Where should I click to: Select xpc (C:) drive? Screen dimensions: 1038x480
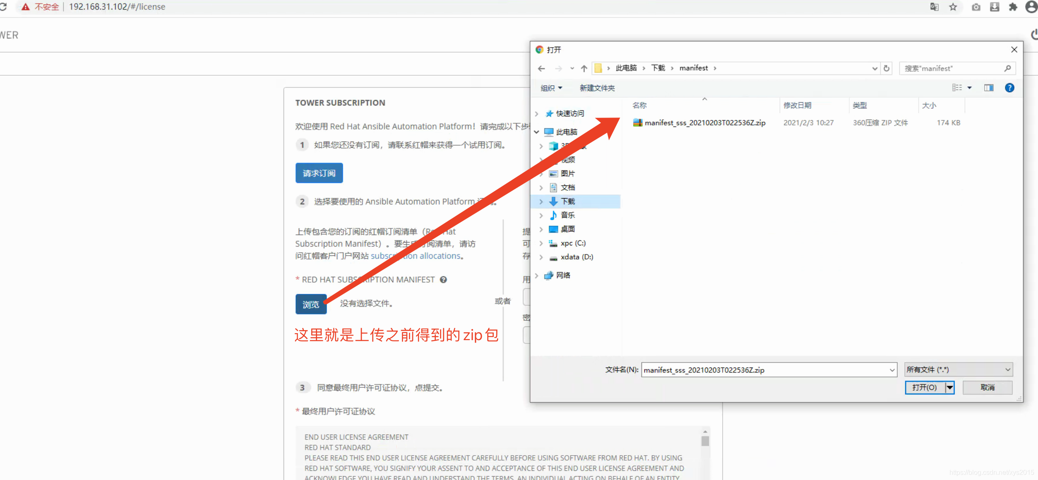573,243
